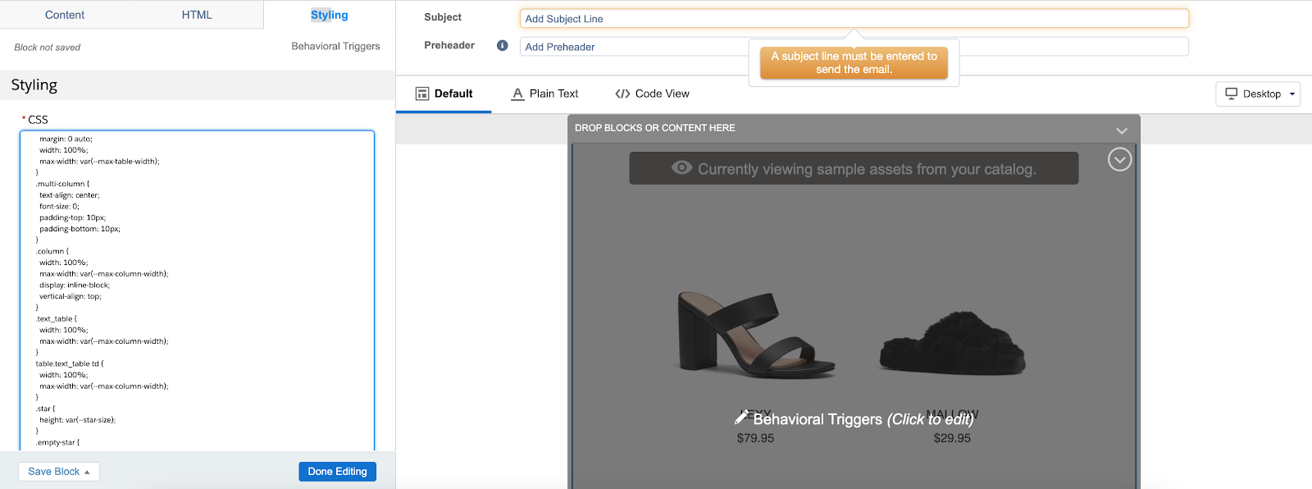Collapse the Drop Blocks content header chevron
The width and height of the screenshot is (1312, 489).
[1121, 130]
